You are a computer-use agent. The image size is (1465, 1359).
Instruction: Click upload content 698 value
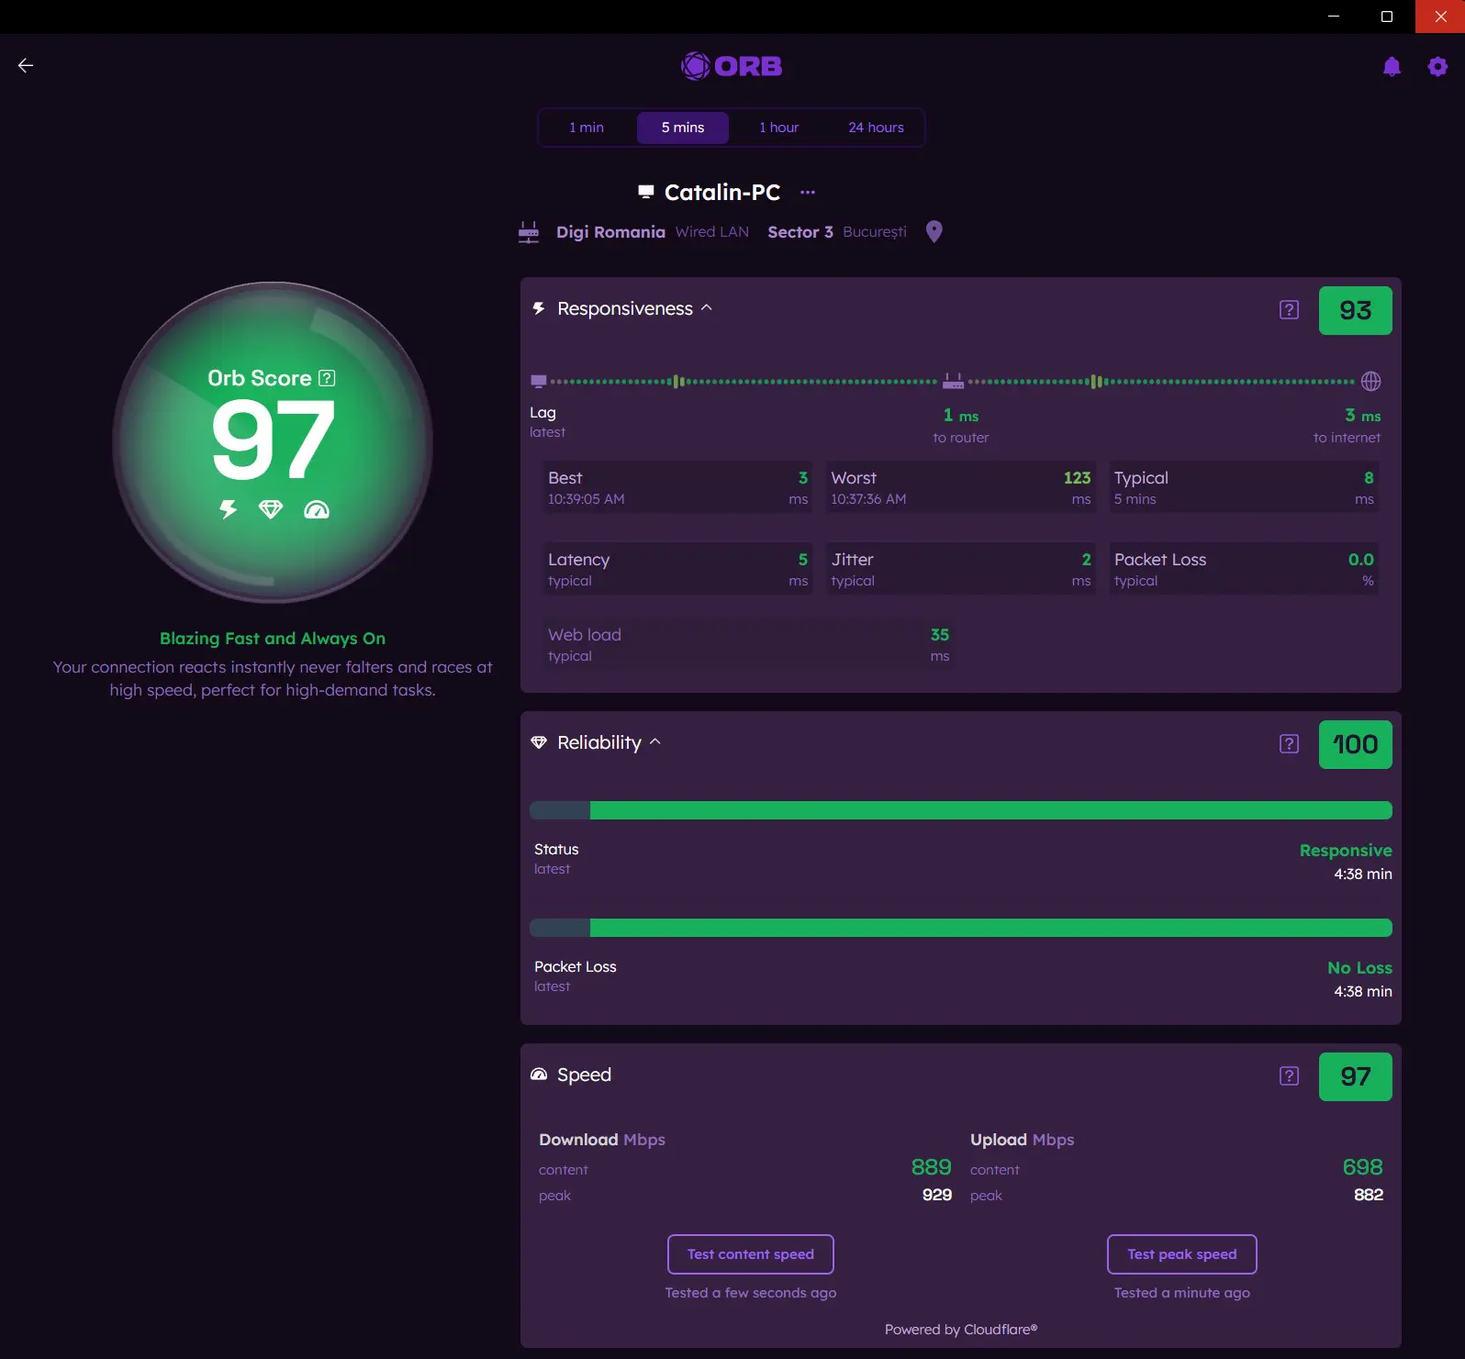[1362, 1167]
